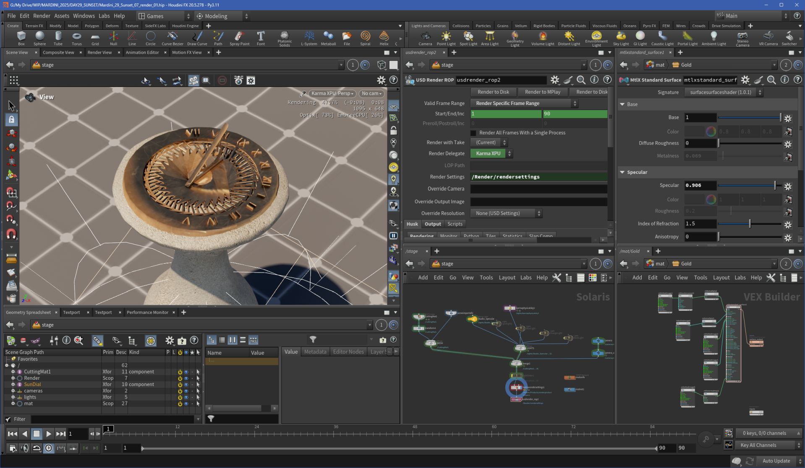Image resolution: width=805 pixels, height=468 pixels.
Task: Enable Render All Frames With a Single Process
Action: click(473, 133)
